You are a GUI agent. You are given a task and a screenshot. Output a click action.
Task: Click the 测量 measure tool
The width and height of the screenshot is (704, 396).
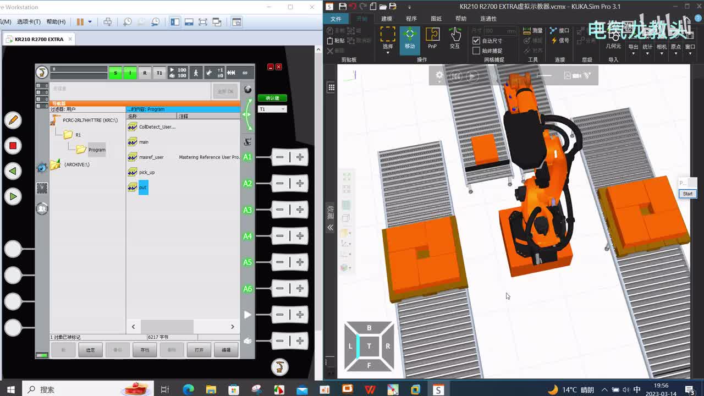coord(533,31)
